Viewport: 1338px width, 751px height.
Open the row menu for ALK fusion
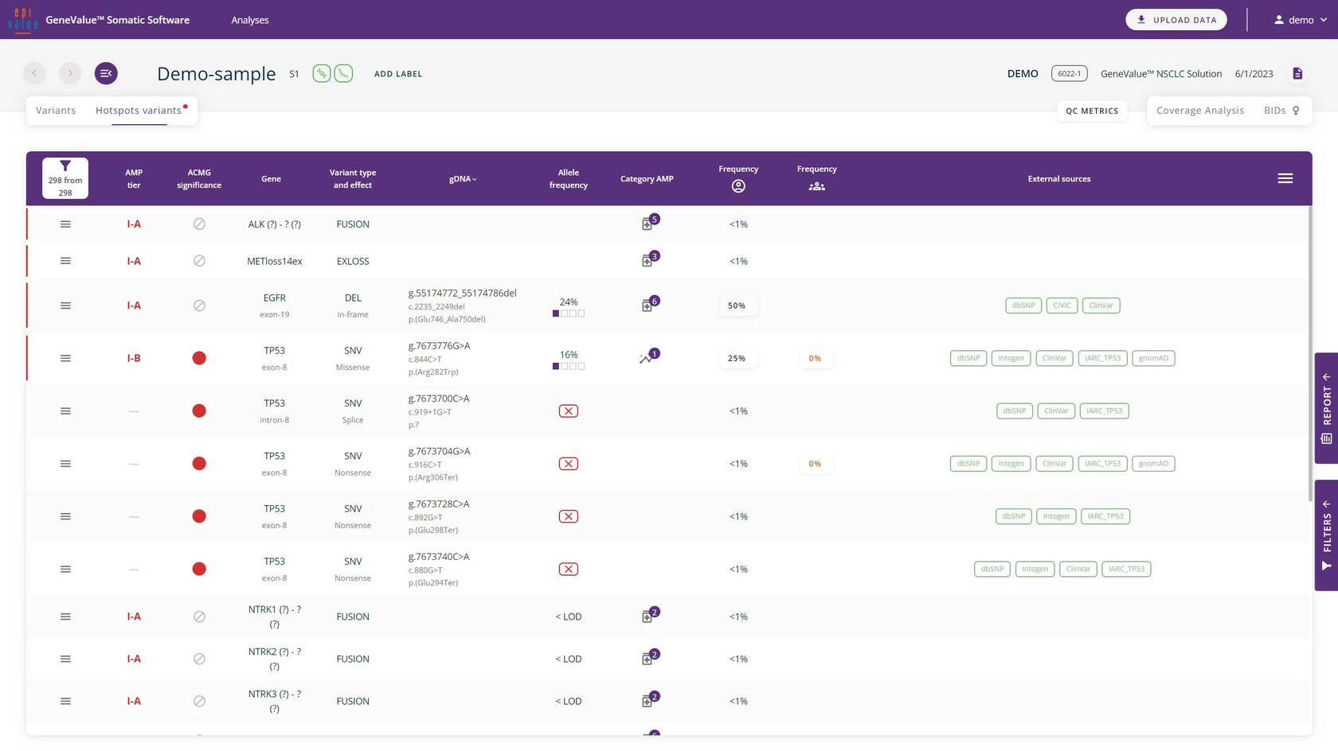pos(65,224)
